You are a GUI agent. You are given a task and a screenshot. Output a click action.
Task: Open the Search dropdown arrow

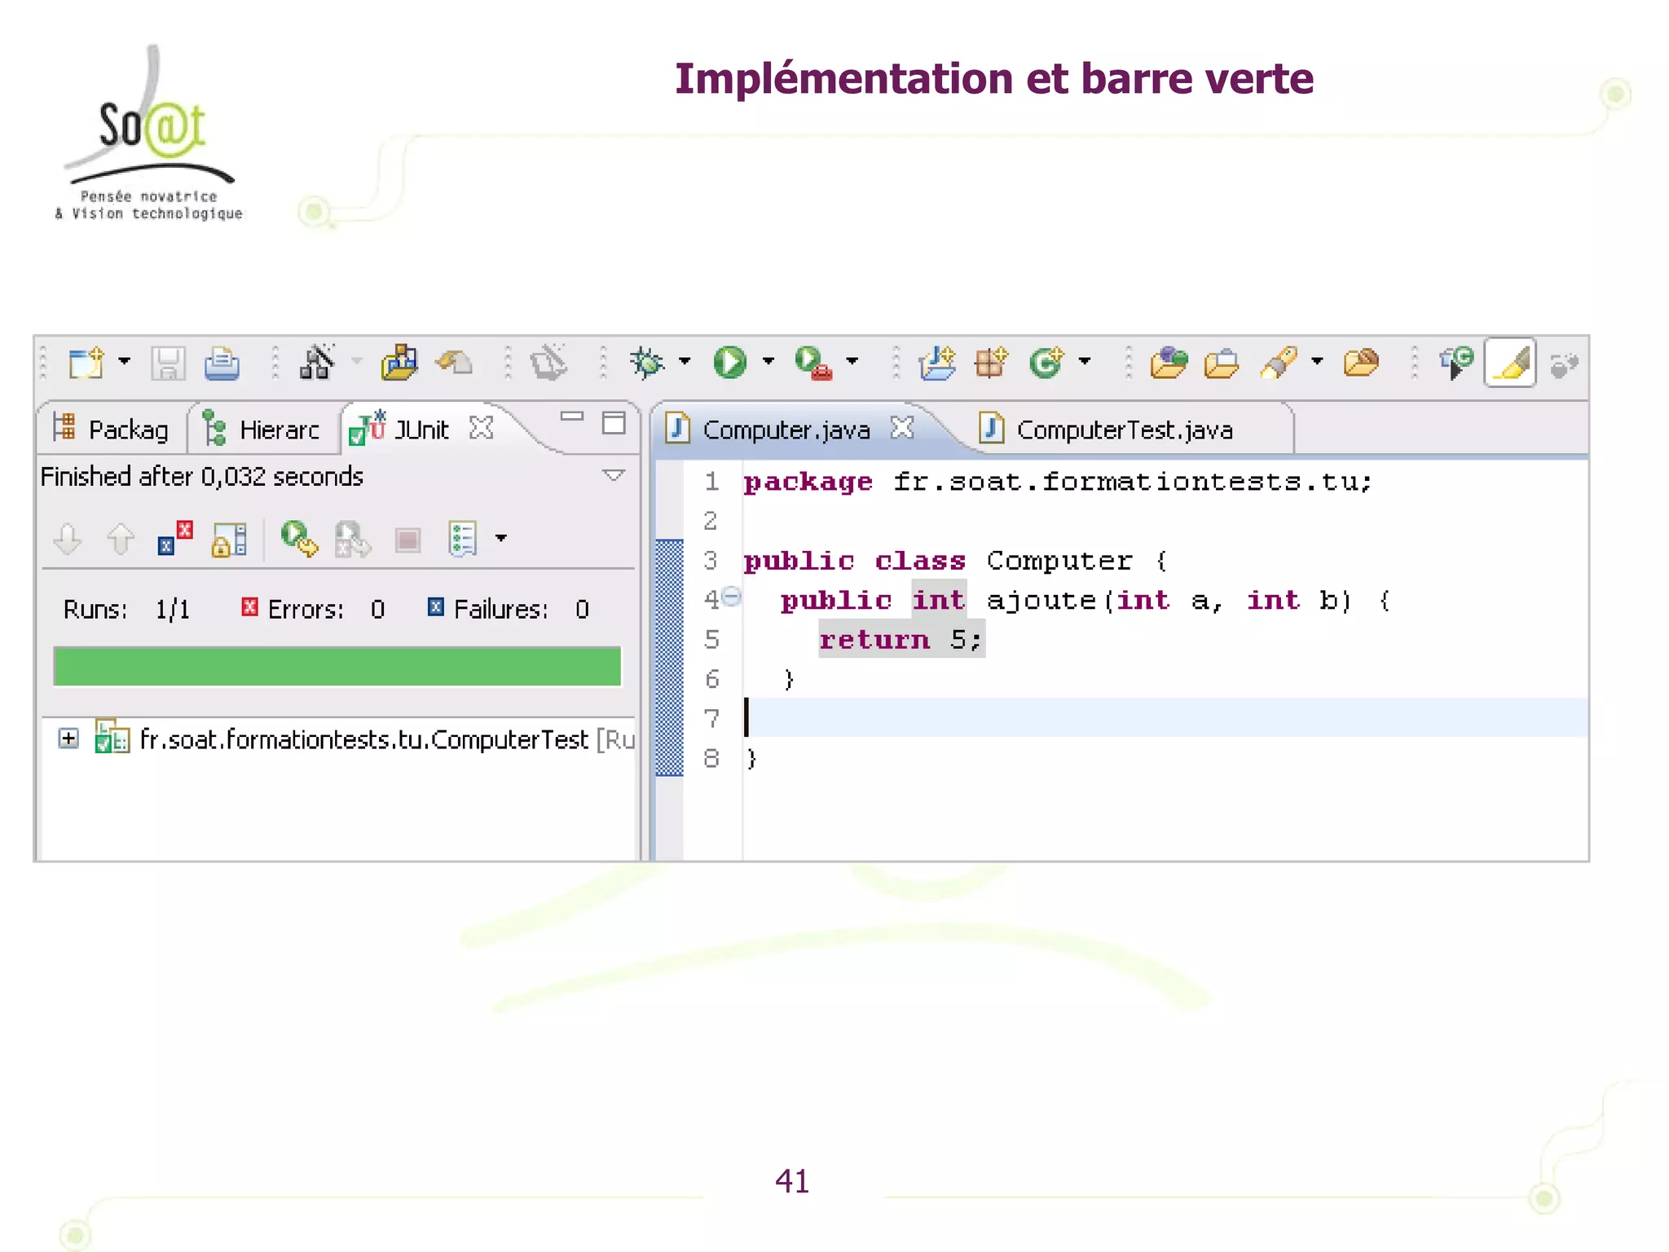tap(1317, 360)
